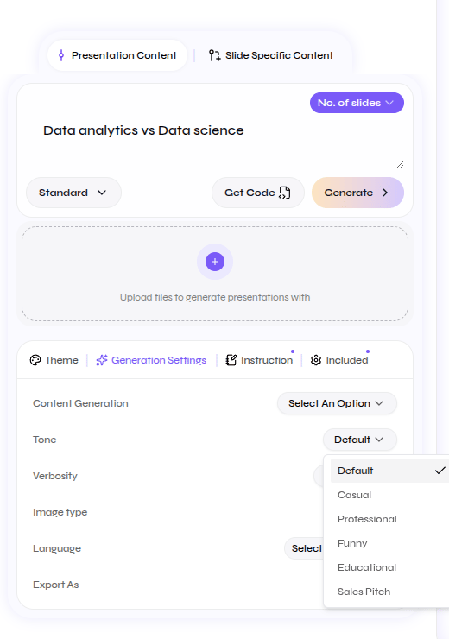Click the purple plus upload icon
This screenshot has height=639, width=449.
point(215,262)
